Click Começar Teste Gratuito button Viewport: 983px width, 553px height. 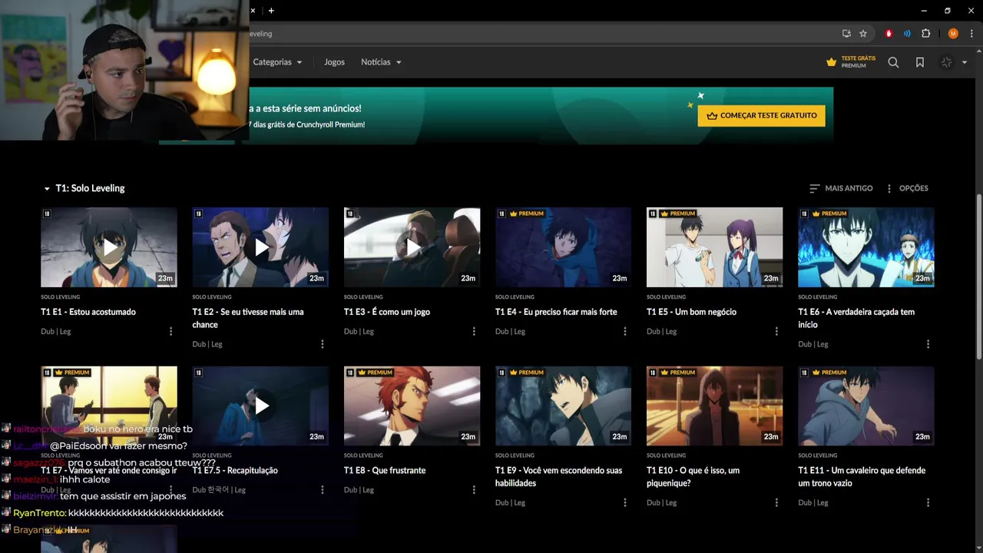(x=761, y=115)
